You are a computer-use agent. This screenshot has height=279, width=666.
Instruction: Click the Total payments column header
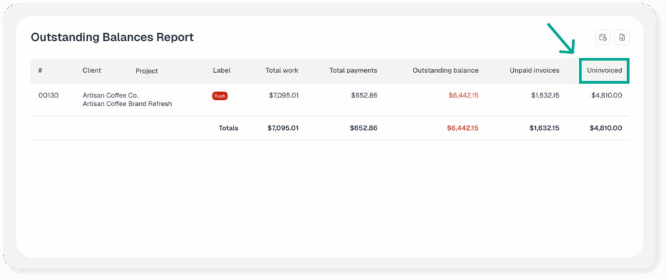coord(353,70)
